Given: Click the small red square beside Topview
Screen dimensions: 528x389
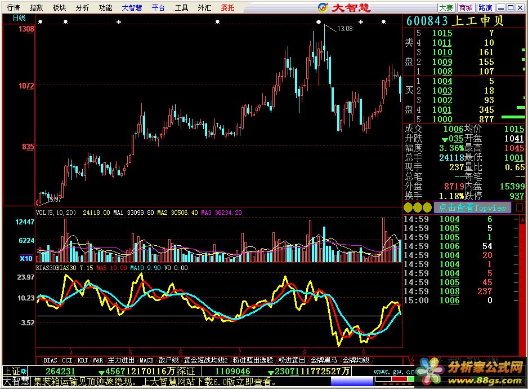Looking at the screenshot, I should tap(520, 207).
